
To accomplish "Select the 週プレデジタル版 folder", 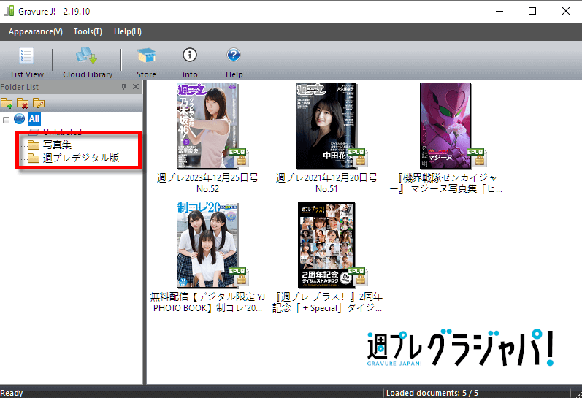I will click(x=80, y=158).
